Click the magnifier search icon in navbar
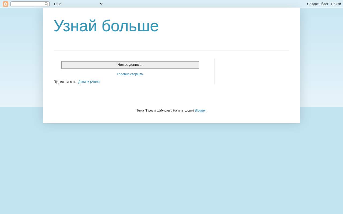343x214 pixels. point(46,4)
